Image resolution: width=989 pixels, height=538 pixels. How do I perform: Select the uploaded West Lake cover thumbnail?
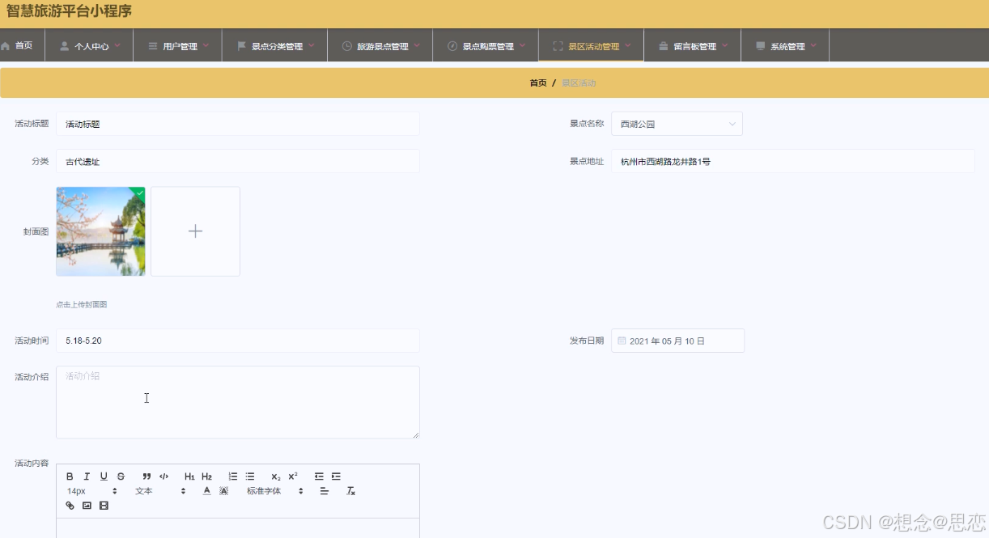100,231
